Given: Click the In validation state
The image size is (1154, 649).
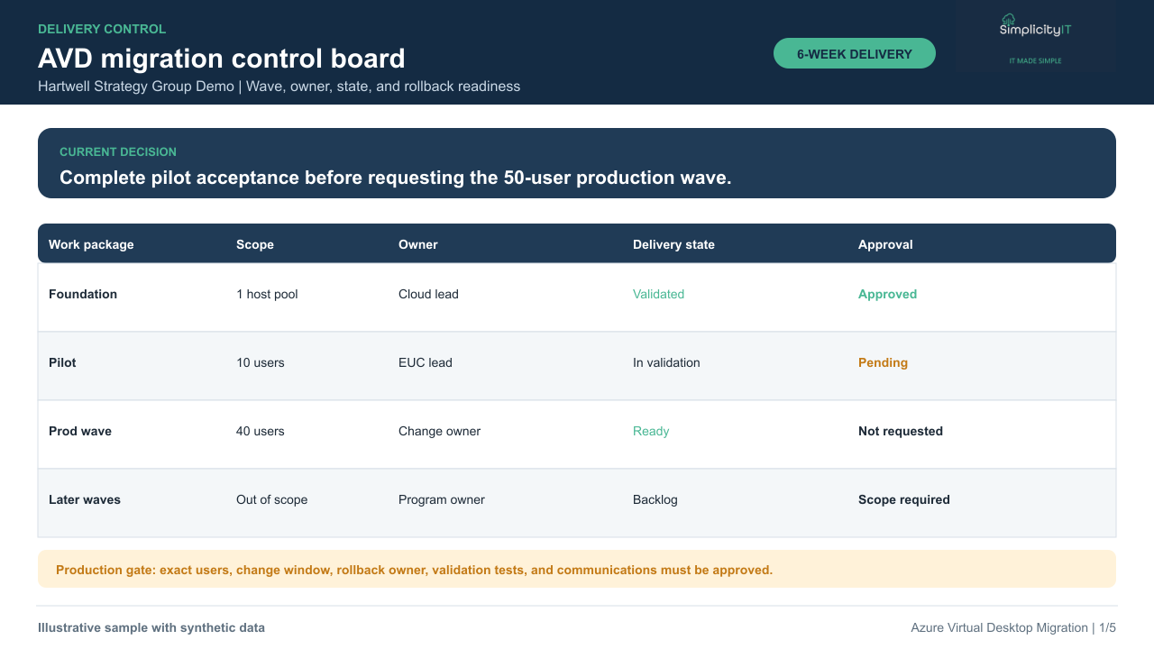Looking at the screenshot, I should 666,362.
